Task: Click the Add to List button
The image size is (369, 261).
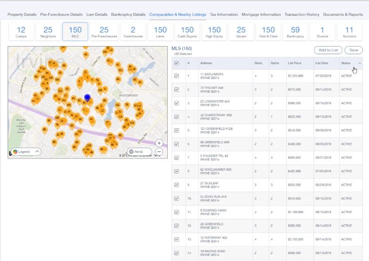Action: 328,50
